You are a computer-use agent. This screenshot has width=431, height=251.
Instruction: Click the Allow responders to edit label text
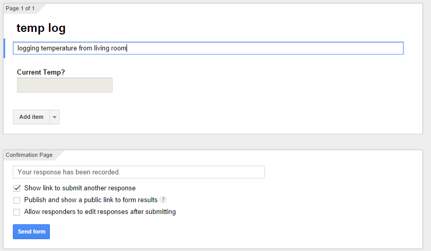click(100, 212)
